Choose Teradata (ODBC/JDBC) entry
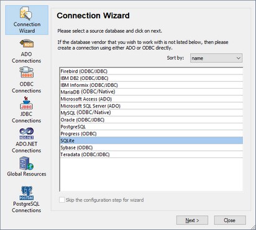Viewport: 256px width, 230px height. pyautogui.click(x=151, y=154)
